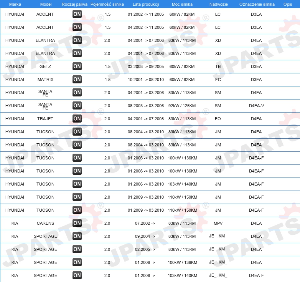
Task: Click the ON icon in the Accent 04.2002 row
Action: [77, 27]
